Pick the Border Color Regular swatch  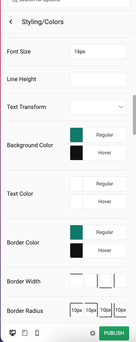point(76,232)
